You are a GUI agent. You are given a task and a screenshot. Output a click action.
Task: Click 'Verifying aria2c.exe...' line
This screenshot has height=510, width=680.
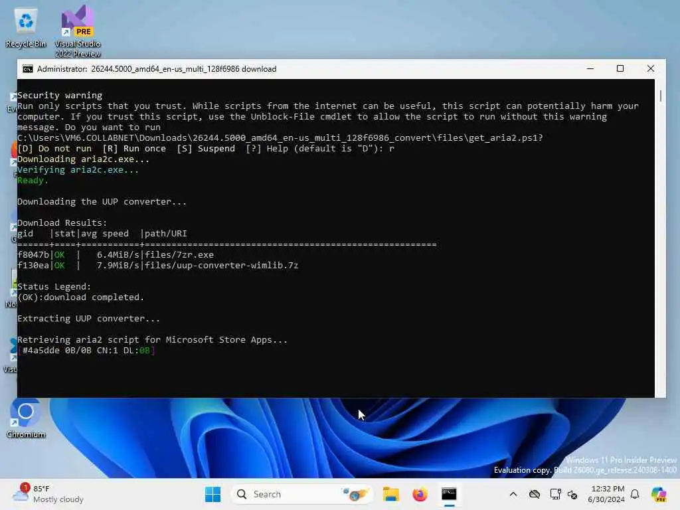(x=78, y=170)
